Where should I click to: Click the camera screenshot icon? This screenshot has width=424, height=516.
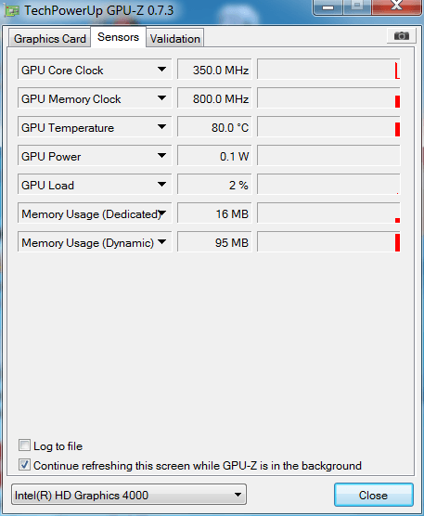point(402,35)
